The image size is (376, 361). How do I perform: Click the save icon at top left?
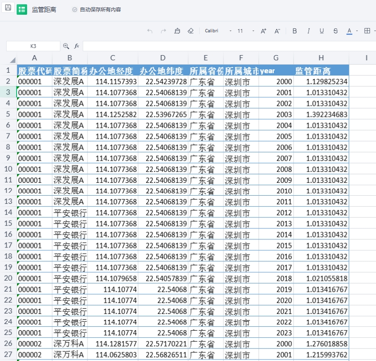click(x=8, y=8)
